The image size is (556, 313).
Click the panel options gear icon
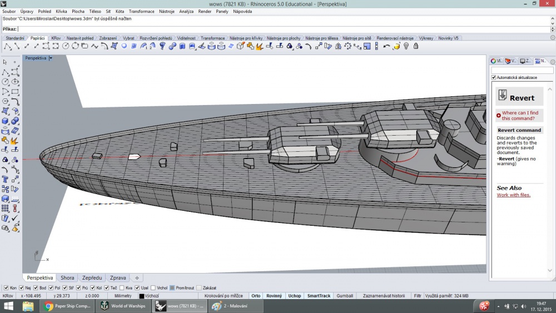[553, 62]
